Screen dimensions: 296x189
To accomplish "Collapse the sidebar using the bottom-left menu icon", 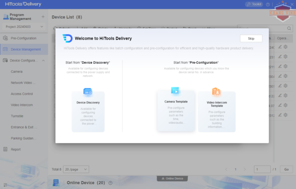I will point(5,185).
